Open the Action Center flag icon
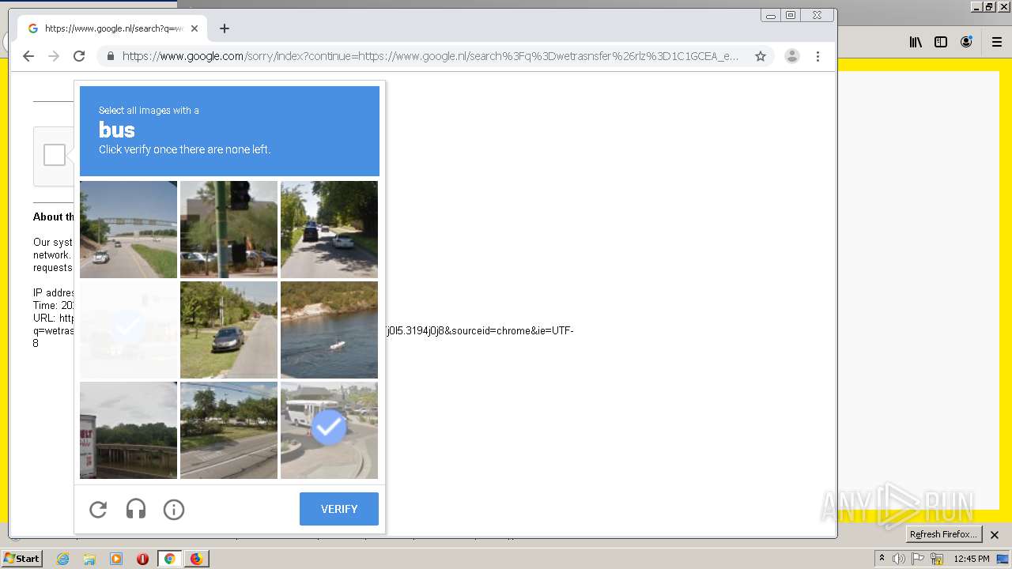The image size is (1012, 569). click(918, 559)
